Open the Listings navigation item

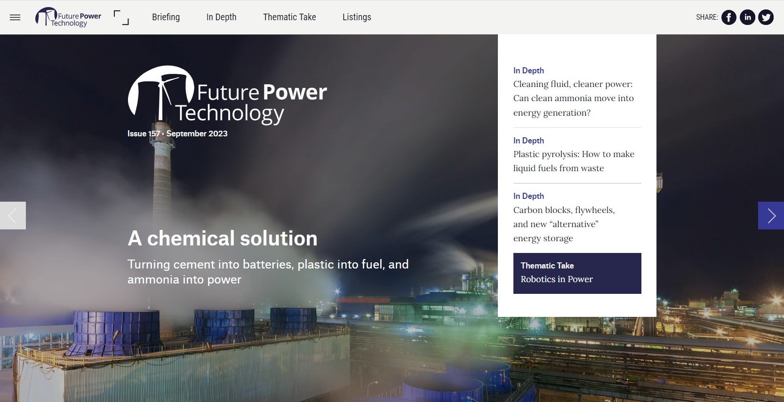point(357,17)
